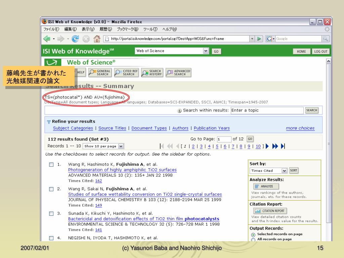Screen dimensions: 344x258
Task: Select 'Selected records on page' radio
Action: 253,235
